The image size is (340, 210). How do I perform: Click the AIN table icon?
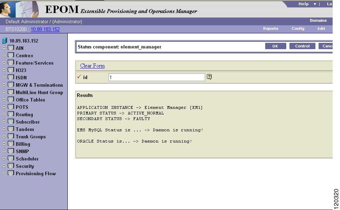point(11,48)
